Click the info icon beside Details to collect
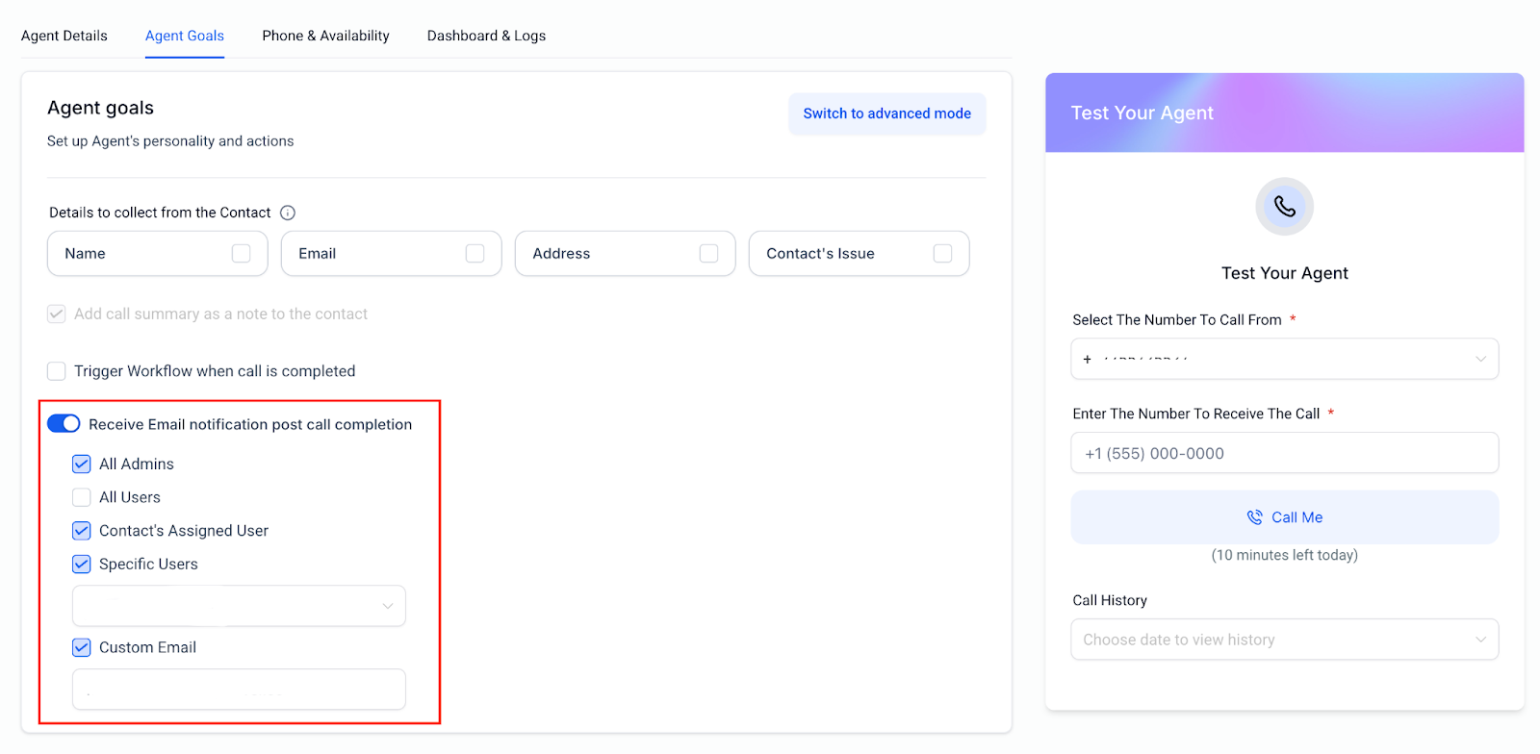The image size is (1540, 754). click(x=287, y=213)
